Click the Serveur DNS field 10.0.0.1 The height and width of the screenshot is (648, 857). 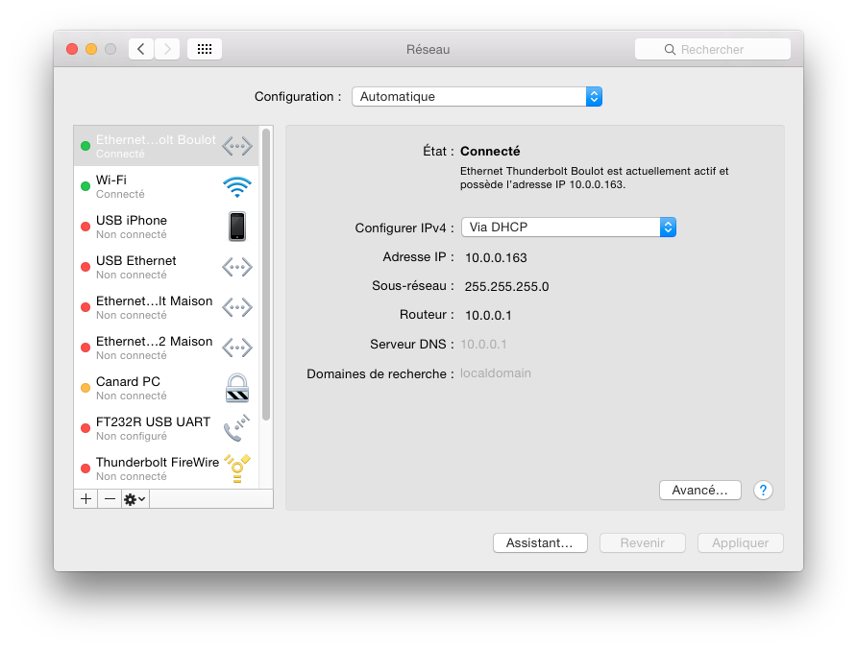click(483, 345)
